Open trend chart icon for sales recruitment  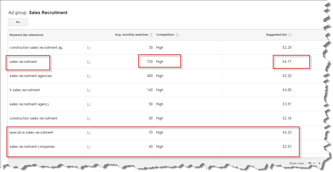(89, 62)
